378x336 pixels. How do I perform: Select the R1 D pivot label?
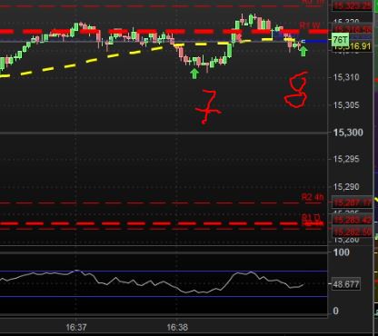(x=311, y=218)
